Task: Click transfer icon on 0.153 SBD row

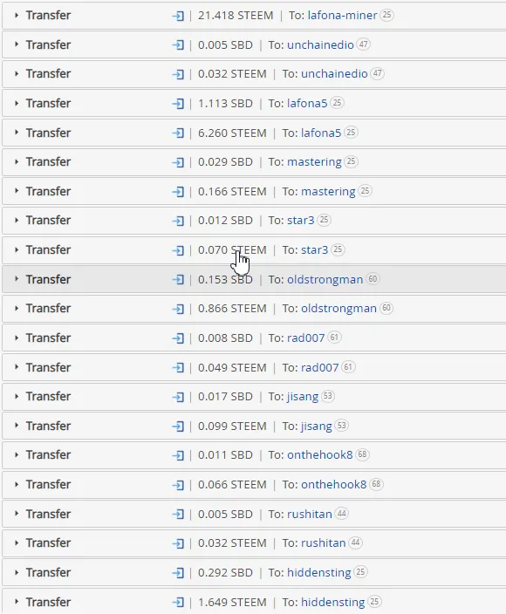Action: pos(178,280)
